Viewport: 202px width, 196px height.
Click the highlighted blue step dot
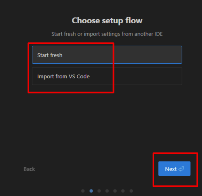91,191
